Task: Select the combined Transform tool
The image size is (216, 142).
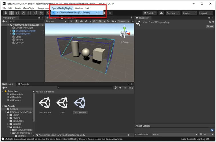Action: (35, 13)
